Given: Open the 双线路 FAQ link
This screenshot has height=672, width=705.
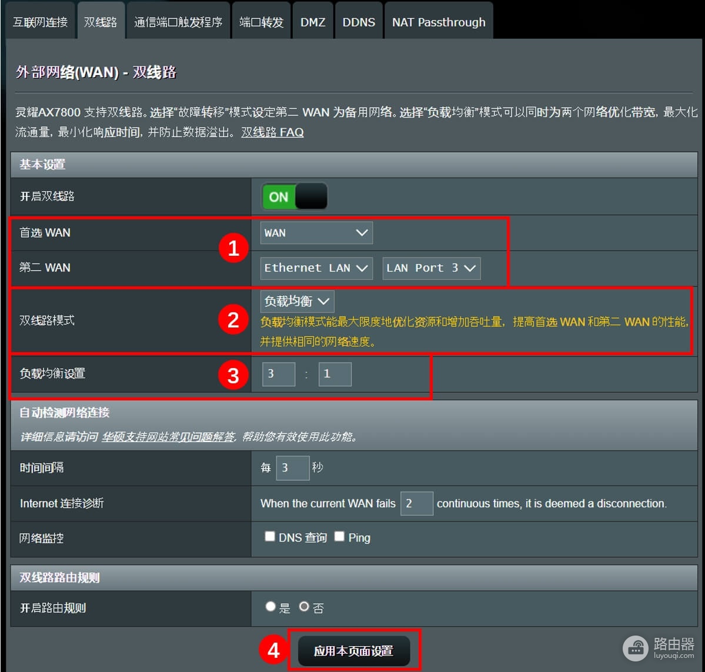Looking at the screenshot, I should click(272, 132).
